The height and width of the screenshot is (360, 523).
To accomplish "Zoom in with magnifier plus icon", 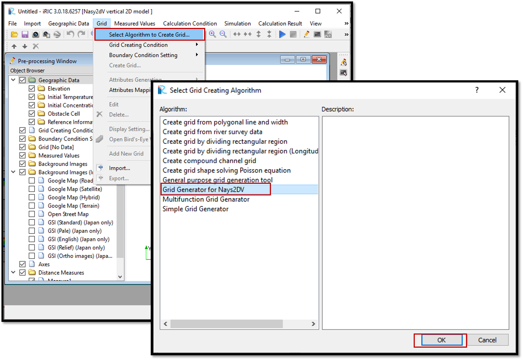I will pos(212,34).
